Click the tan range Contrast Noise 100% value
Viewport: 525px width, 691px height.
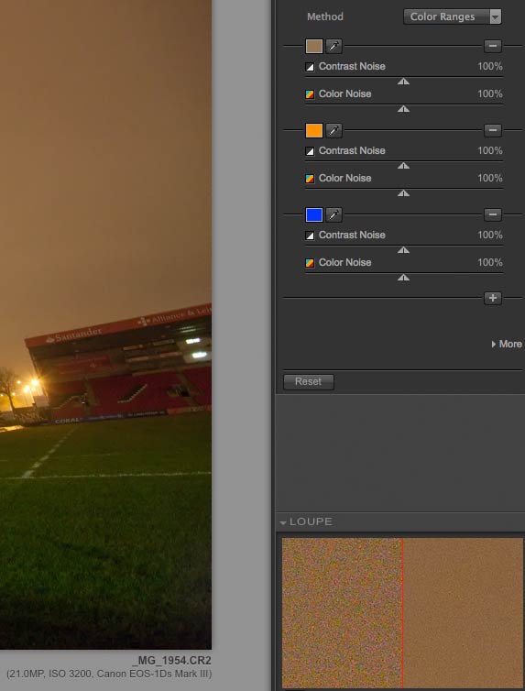(490, 67)
